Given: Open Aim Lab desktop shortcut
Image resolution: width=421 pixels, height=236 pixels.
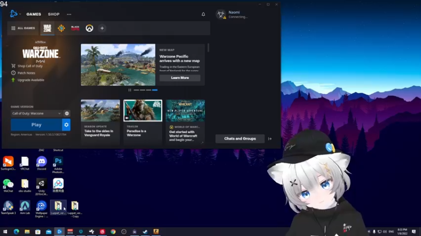Looking at the screenshot, I should 25,208.
